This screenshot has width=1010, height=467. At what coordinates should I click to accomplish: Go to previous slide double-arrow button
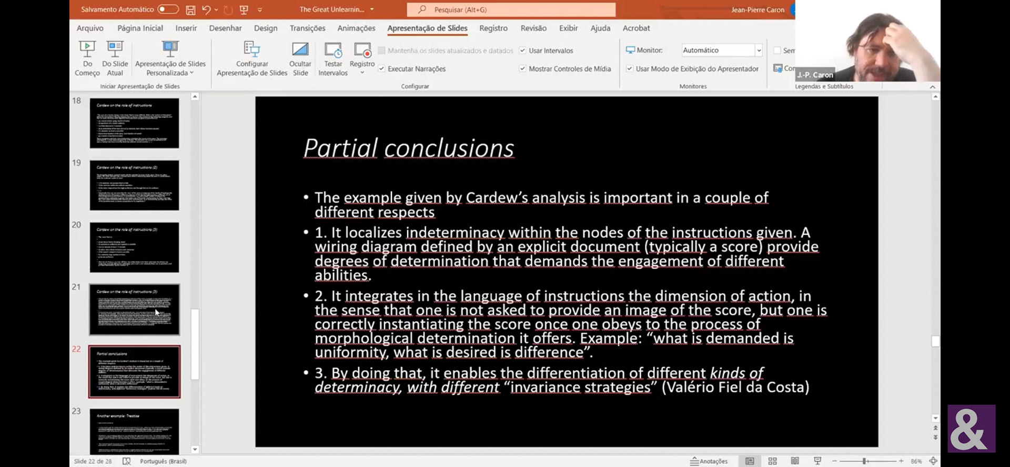(935, 428)
